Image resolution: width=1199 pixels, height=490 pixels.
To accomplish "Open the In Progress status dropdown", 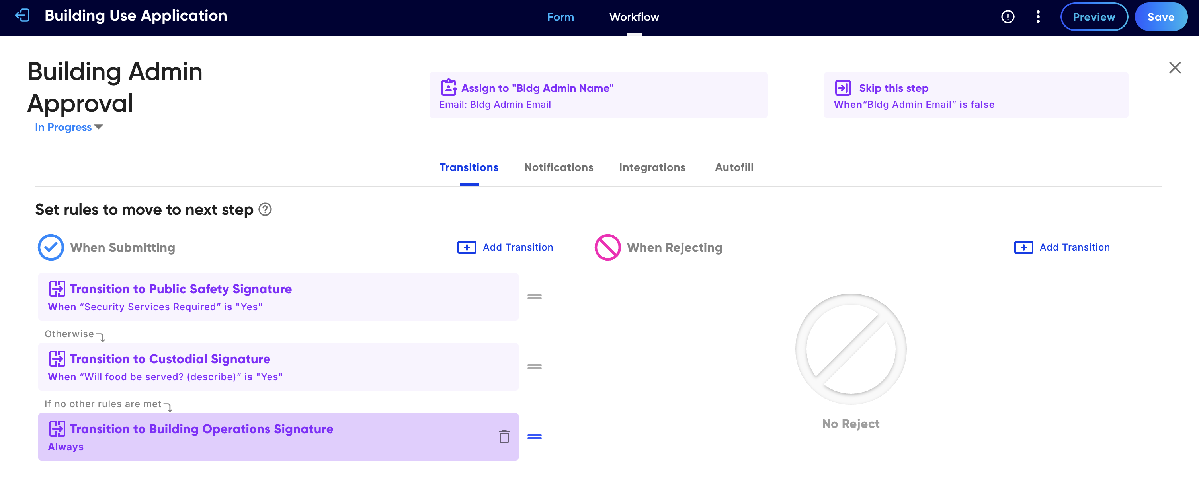I will click(x=69, y=127).
